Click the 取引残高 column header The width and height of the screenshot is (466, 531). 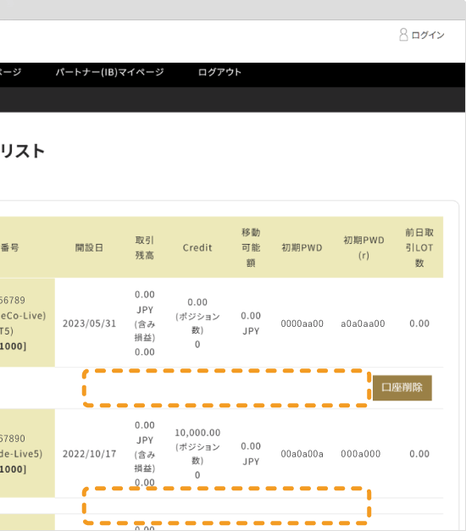click(145, 247)
